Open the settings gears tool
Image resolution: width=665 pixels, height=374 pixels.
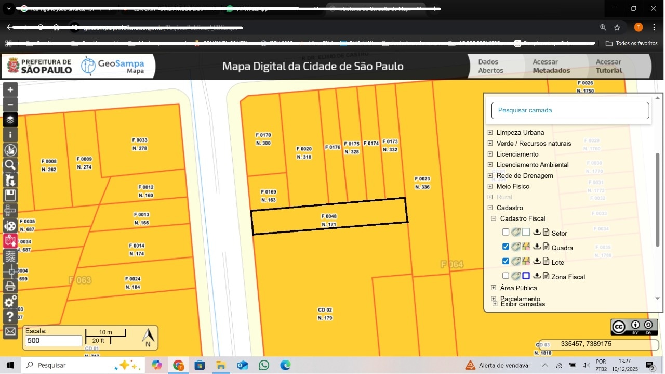(10, 302)
